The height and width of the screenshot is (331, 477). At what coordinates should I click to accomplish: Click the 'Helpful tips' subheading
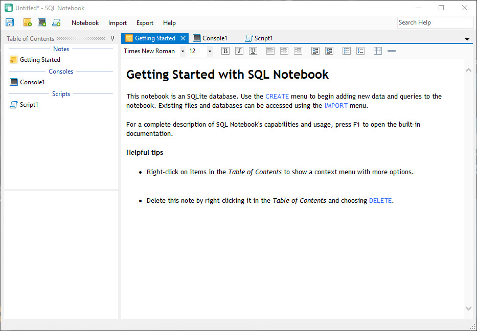tap(145, 152)
